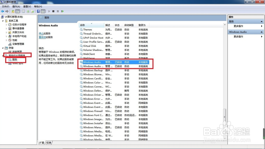Select 磁盘管理 in the tree
Screen dimensions: 265x149
click(17, 52)
